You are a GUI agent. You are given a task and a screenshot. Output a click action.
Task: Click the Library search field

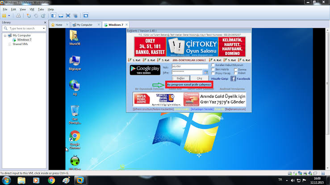pos(24,29)
